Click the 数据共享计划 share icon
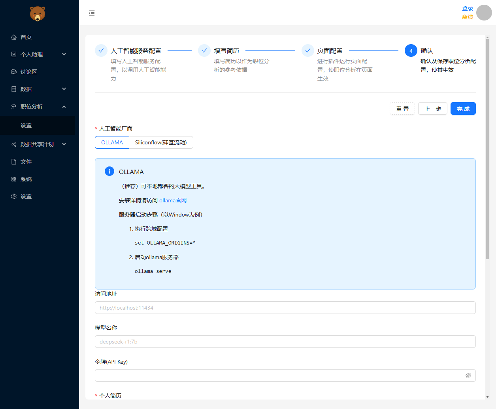496x409 pixels. tap(14, 144)
